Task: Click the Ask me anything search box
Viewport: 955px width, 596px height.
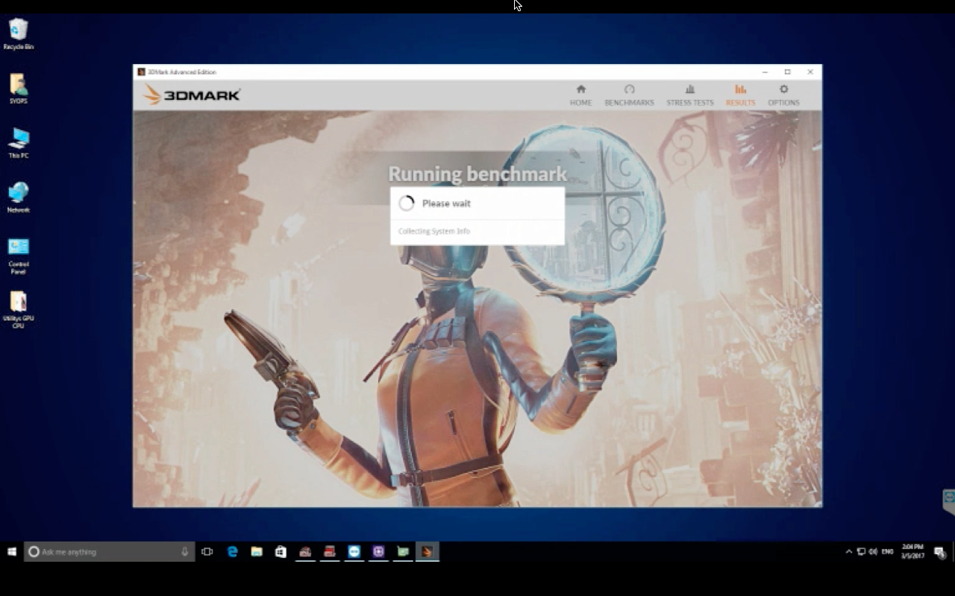Action: 104,552
